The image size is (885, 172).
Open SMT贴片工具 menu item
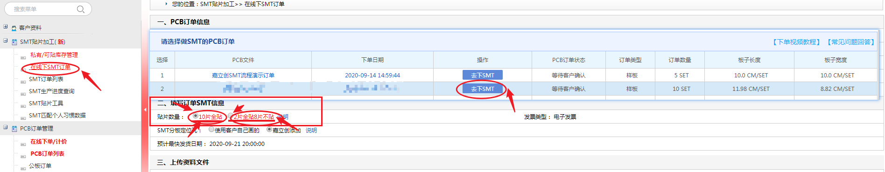[46, 103]
